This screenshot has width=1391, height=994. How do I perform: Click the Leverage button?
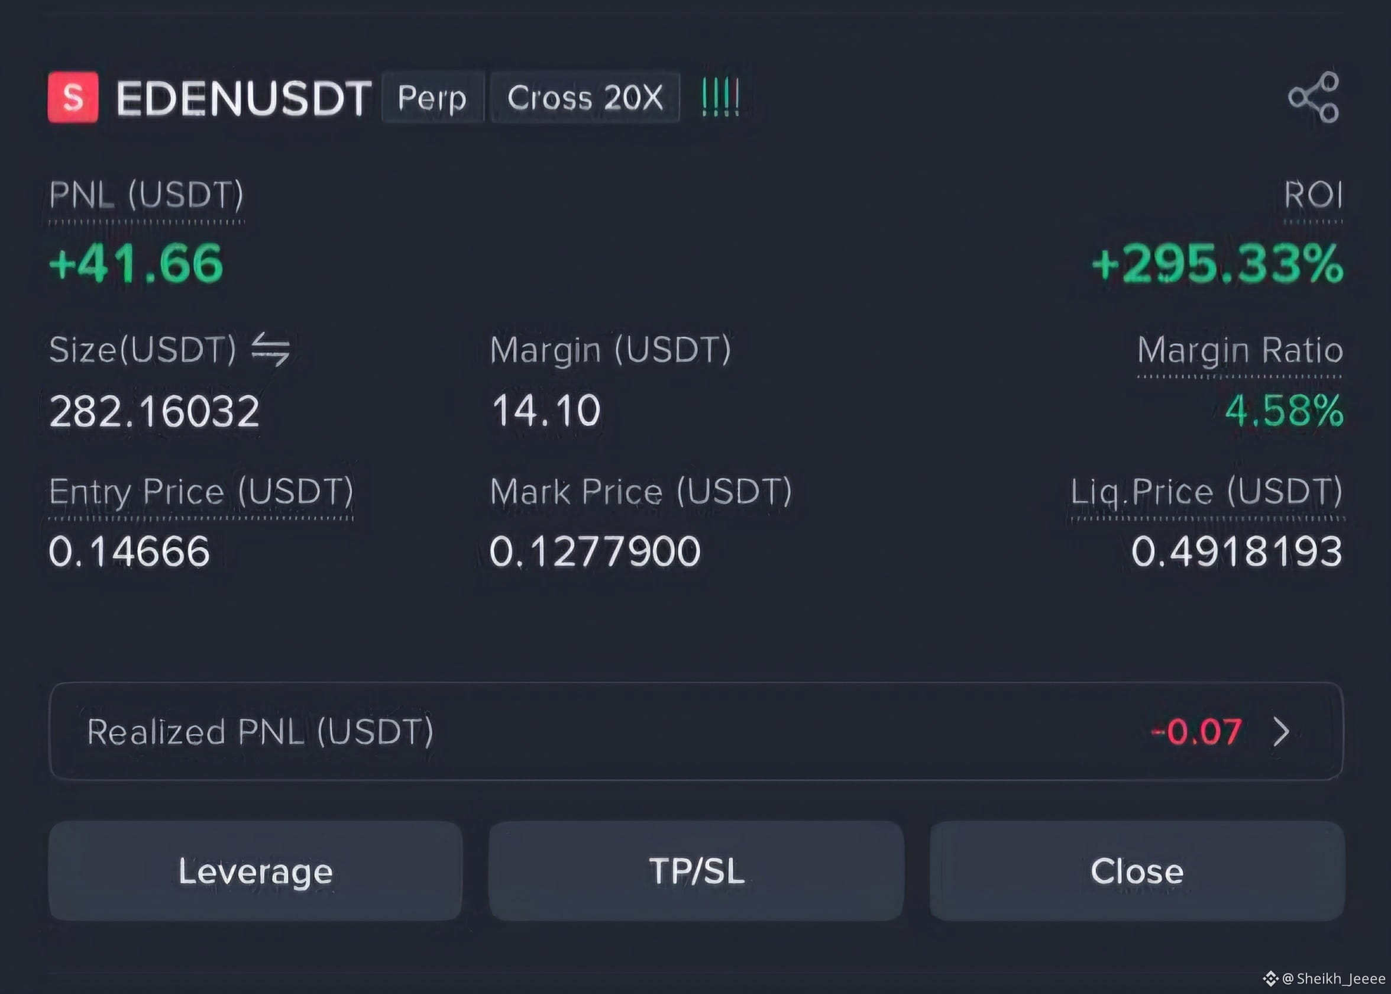255,870
